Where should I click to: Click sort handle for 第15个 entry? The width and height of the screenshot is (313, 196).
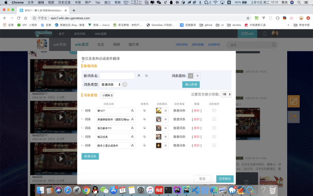click(x=214, y=111)
